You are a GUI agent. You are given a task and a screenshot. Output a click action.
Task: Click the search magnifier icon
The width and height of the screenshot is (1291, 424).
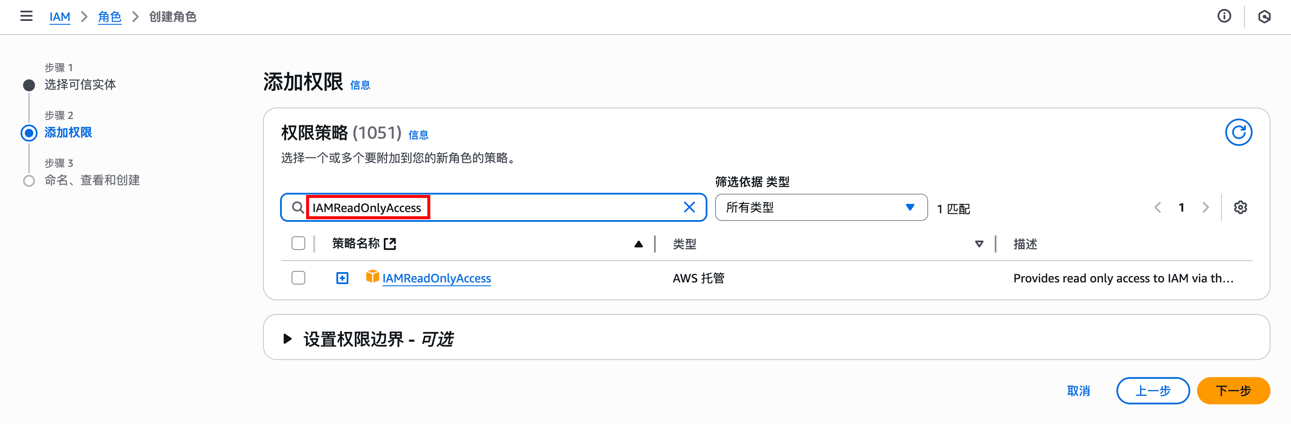point(298,207)
